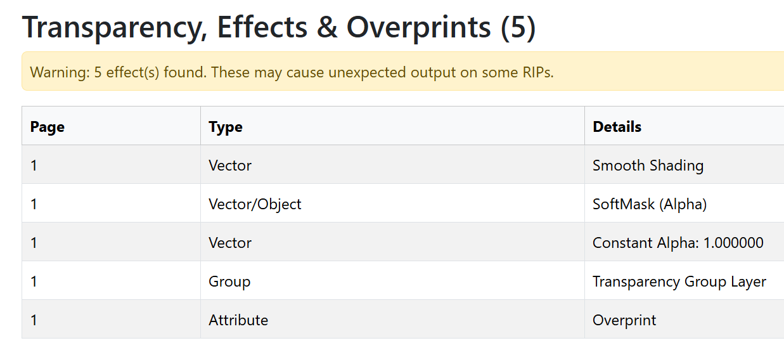Viewport: 784px width, 343px height.
Task: Click the Group type cell
Action: pyautogui.click(x=229, y=282)
